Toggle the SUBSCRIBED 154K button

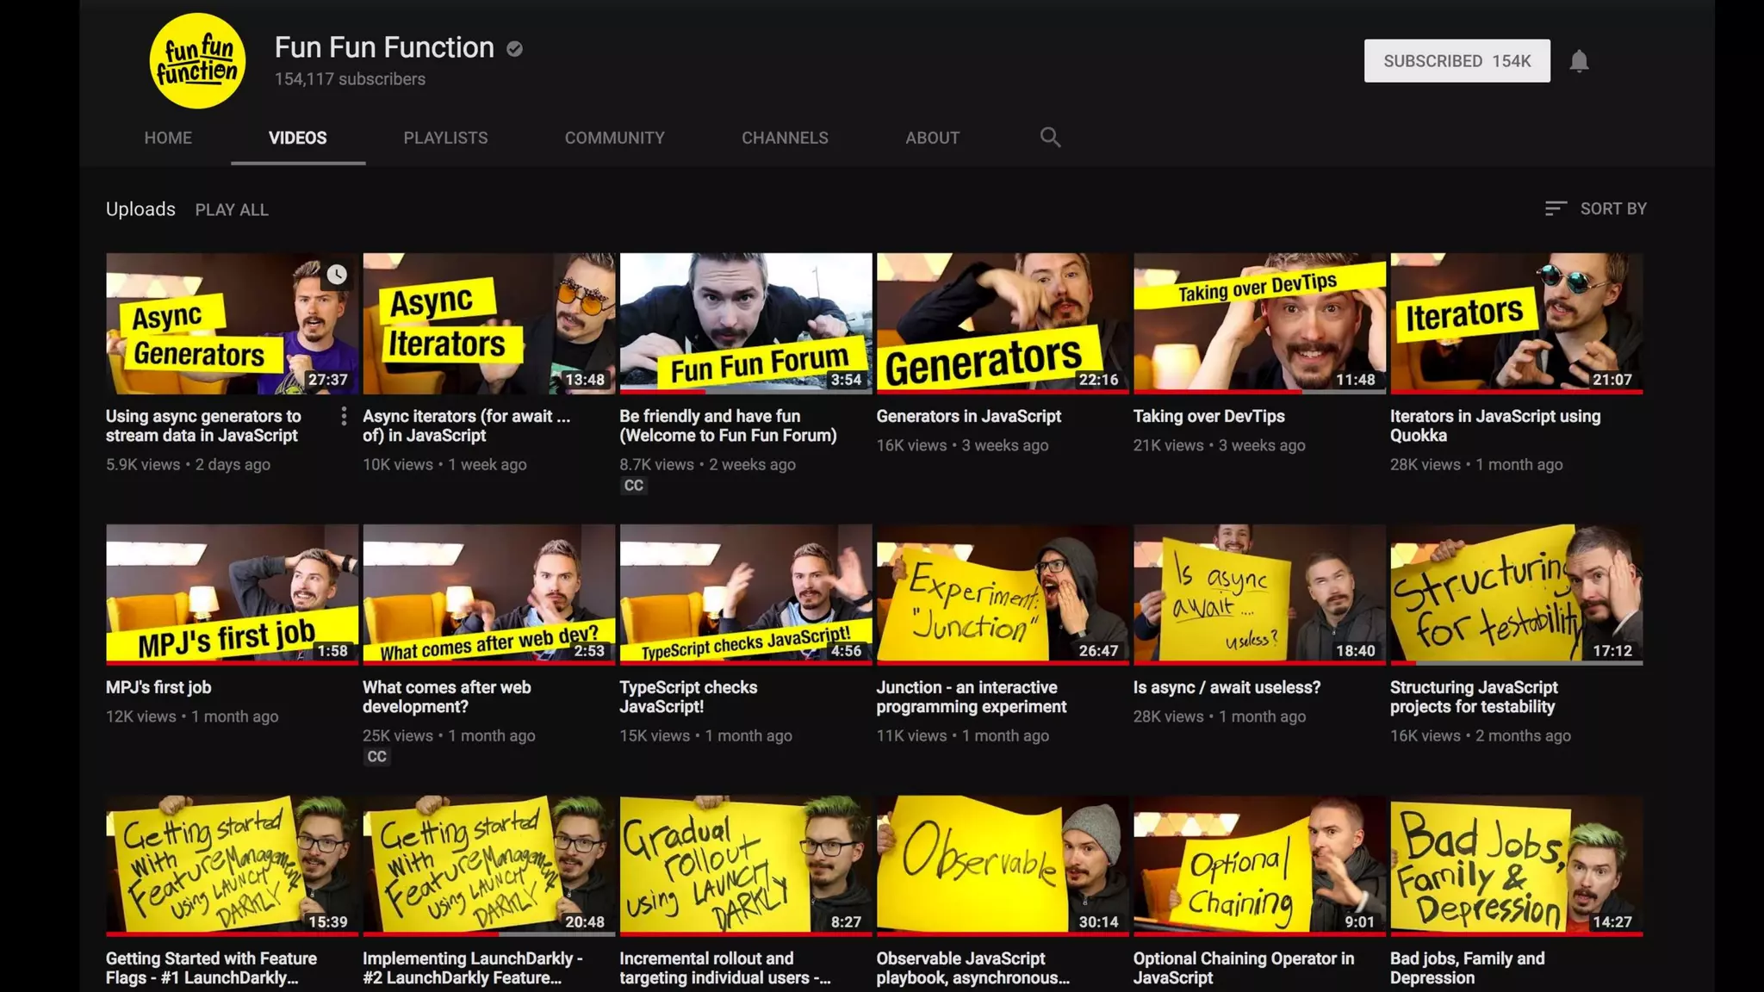[x=1457, y=61]
